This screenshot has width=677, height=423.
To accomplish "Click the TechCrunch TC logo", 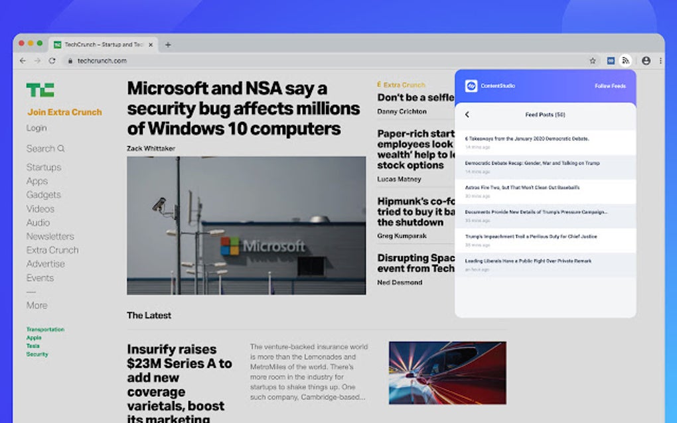I will tap(40, 90).
